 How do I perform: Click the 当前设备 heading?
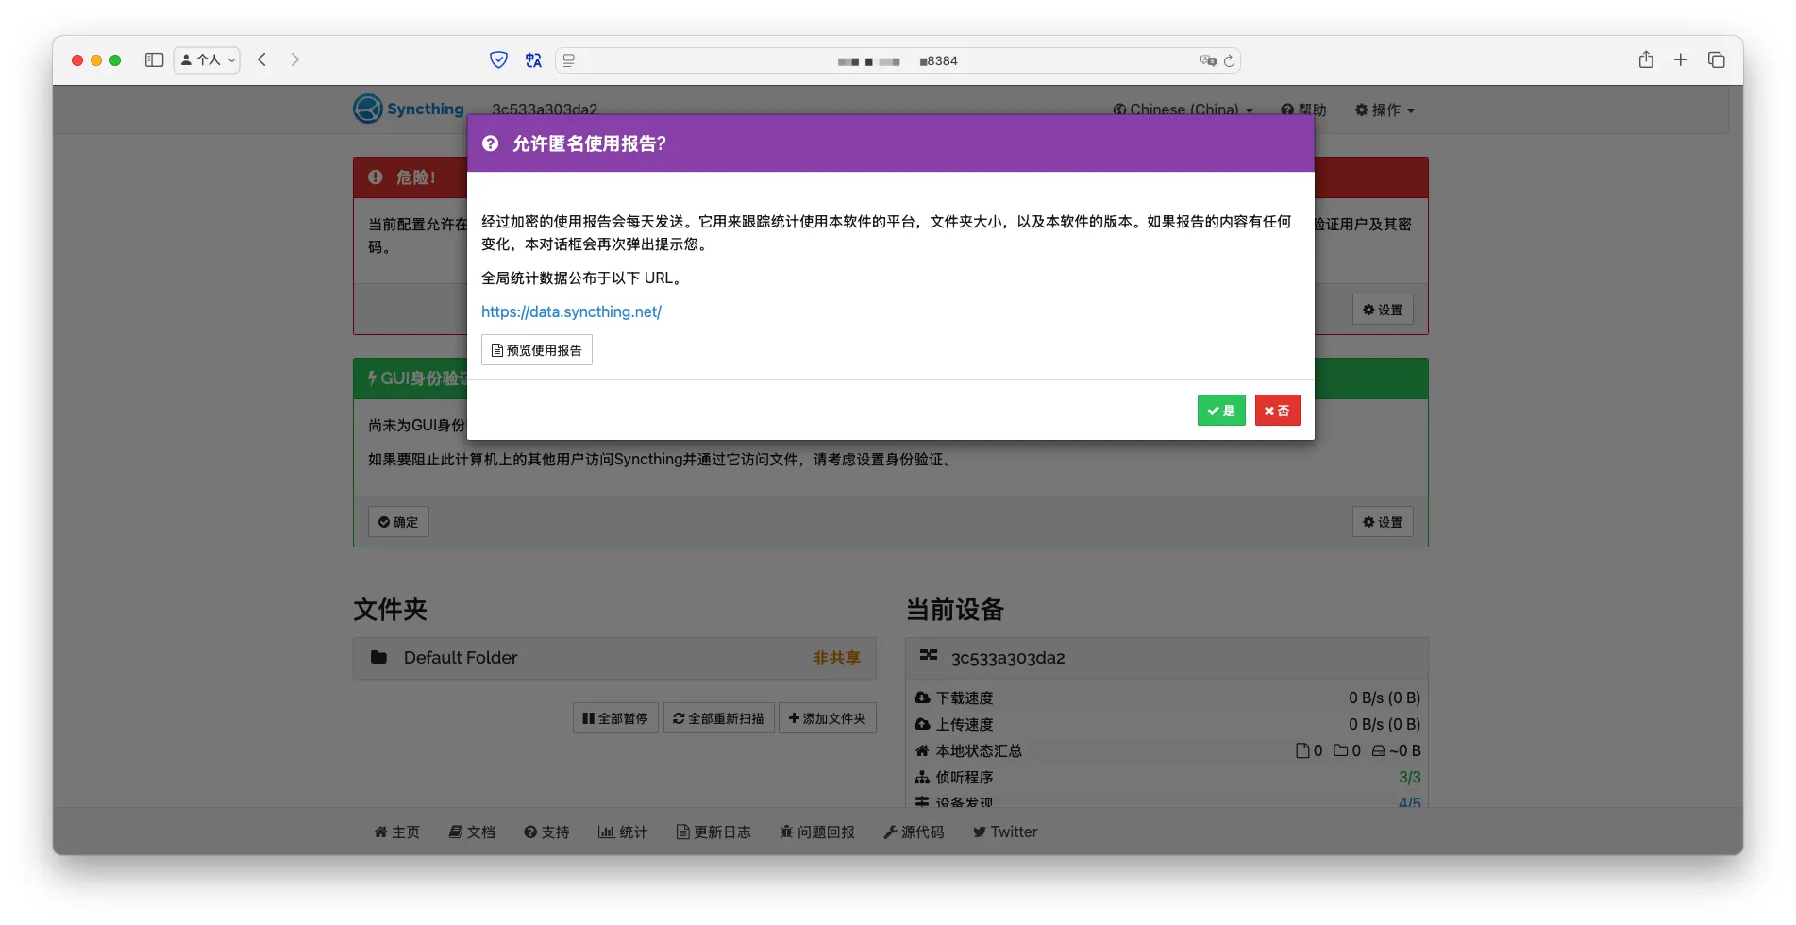(955, 610)
